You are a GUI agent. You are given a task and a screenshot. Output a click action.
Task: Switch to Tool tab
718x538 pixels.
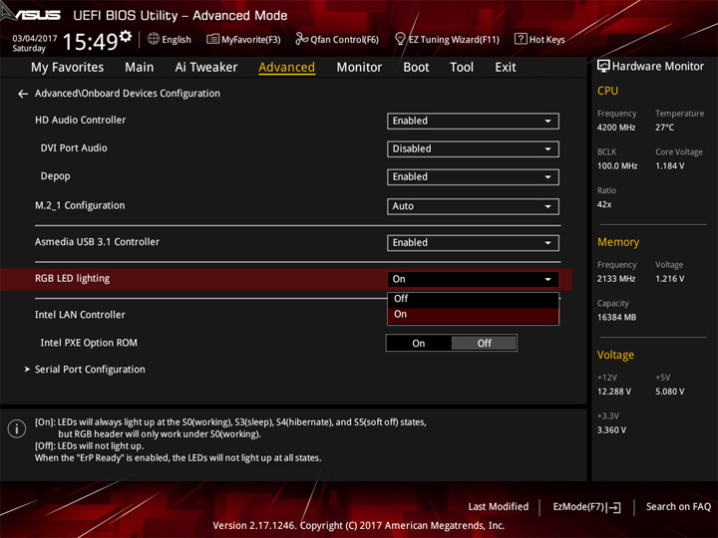462,68
